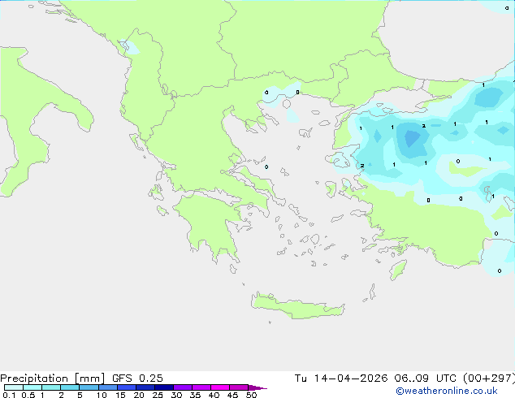Click the 0.5–1 mm legend color swatch
The image size is (515, 398).
[32, 387]
